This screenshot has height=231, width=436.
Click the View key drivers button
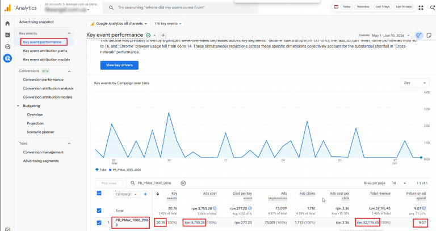(119, 65)
